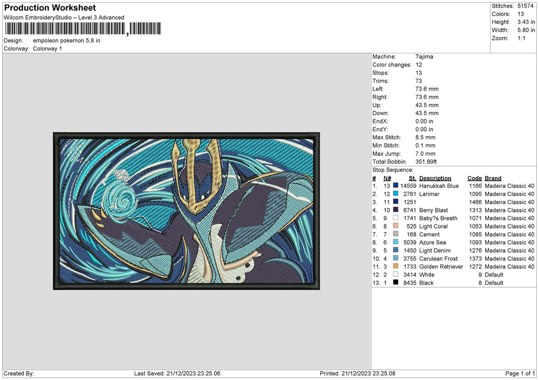Click the Code column header
This screenshot has width=539, height=380.
[474, 178]
